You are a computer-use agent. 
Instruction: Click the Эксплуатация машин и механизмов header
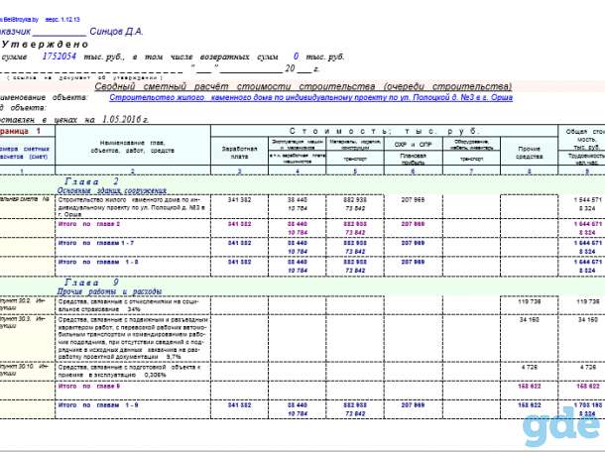click(x=298, y=145)
